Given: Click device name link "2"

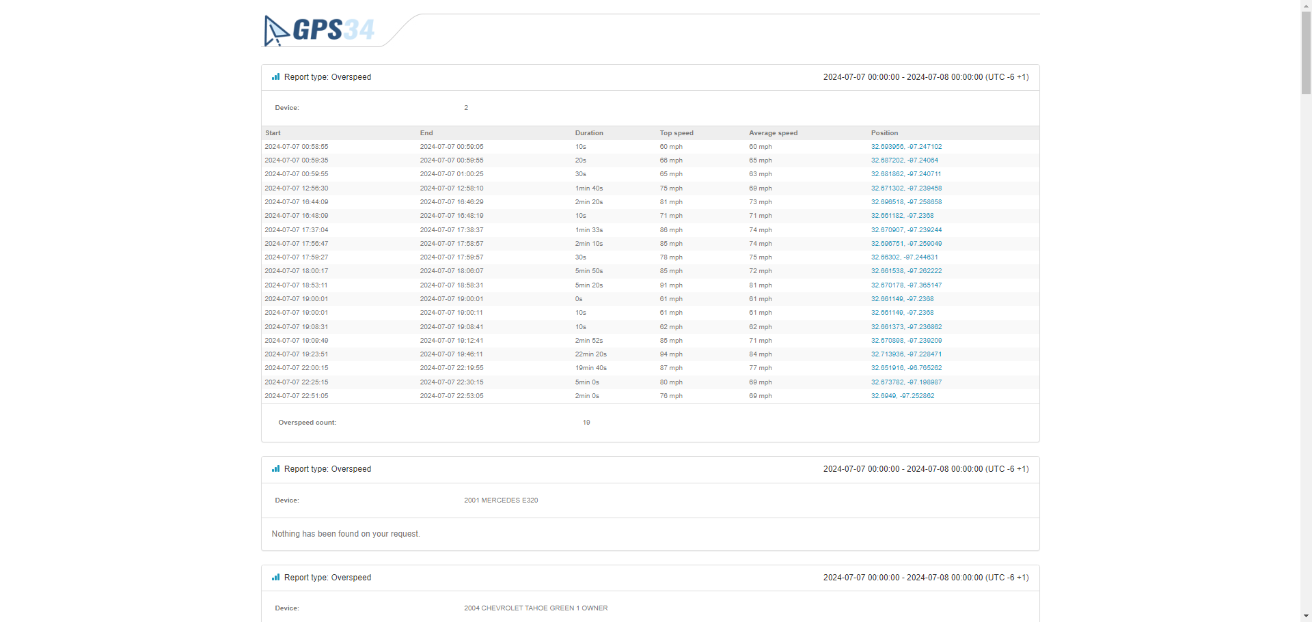Looking at the screenshot, I should [x=466, y=108].
